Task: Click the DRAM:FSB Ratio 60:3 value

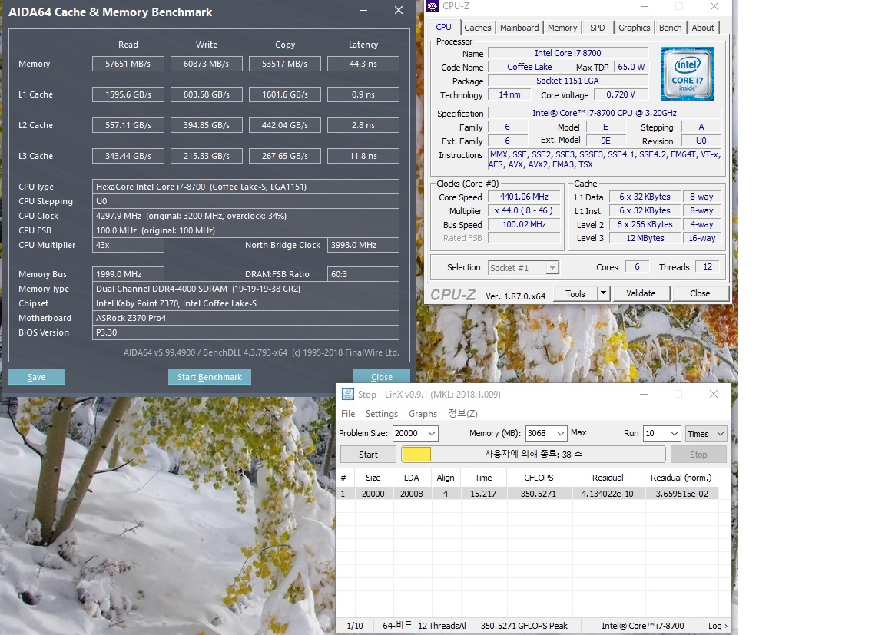Action: (363, 274)
